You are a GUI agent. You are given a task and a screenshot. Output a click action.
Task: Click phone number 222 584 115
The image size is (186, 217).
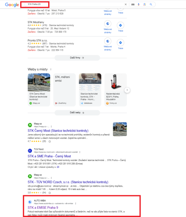(x=57, y=50)
